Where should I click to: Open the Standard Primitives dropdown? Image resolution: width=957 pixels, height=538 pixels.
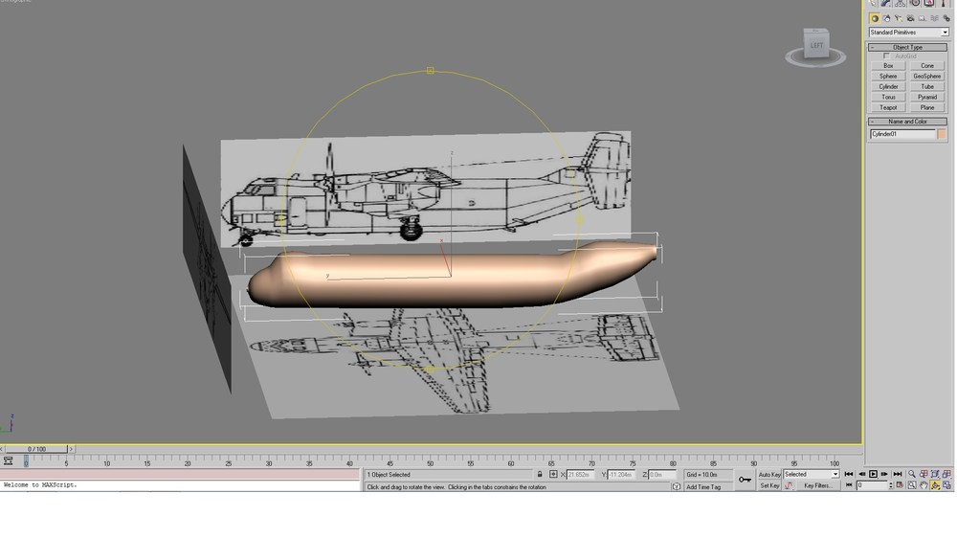(x=908, y=33)
